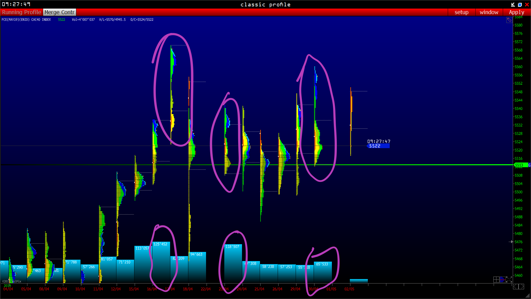Select the Running Profile tab
531x299 pixels.
(x=22, y=12)
